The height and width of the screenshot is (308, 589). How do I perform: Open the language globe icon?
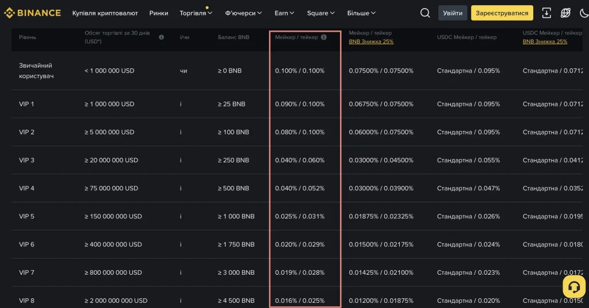[x=565, y=13]
